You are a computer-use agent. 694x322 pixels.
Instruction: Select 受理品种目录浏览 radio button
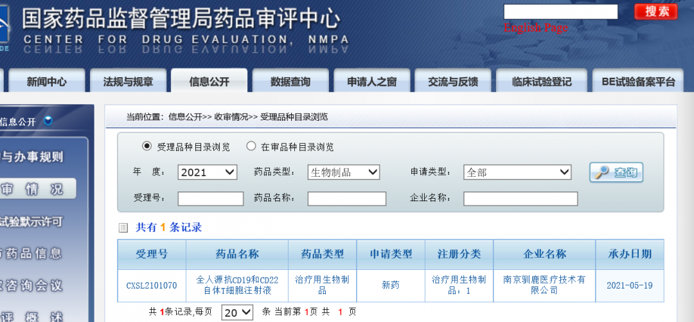click(x=147, y=147)
